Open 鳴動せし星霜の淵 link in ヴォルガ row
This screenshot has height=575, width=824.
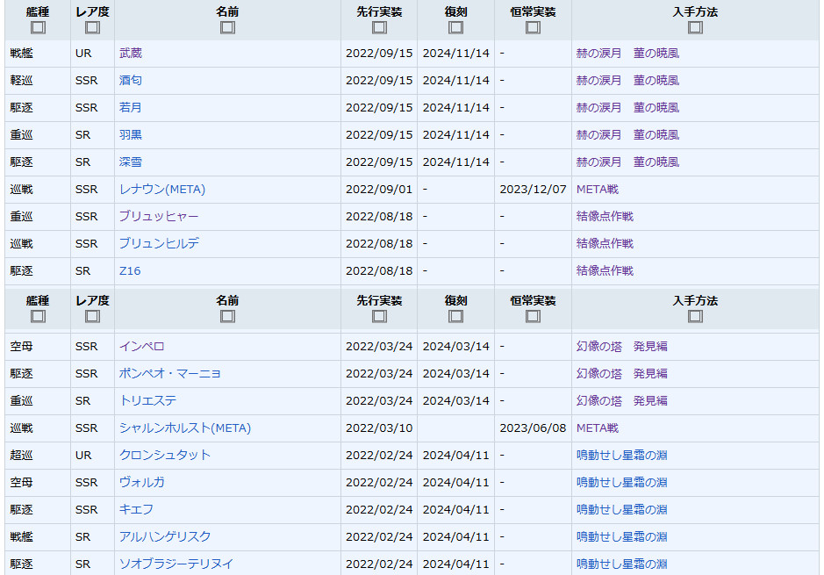pyautogui.click(x=621, y=483)
